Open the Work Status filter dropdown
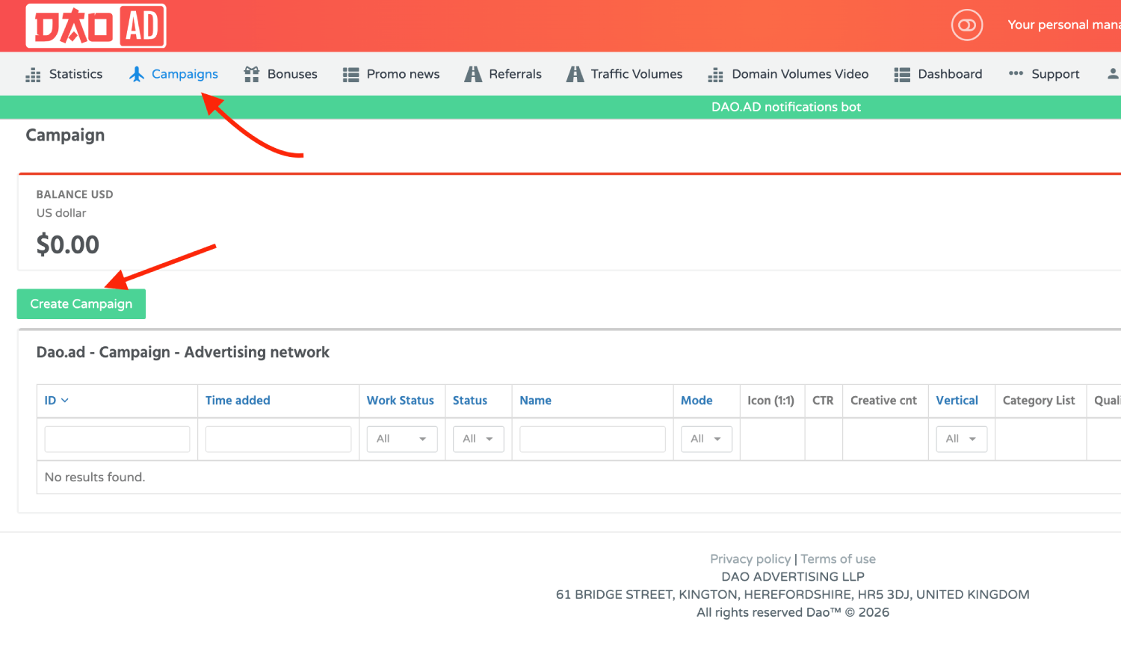Image resolution: width=1121 pixels, height=657 pixels. pyautogui.click(x=402, y=439)
